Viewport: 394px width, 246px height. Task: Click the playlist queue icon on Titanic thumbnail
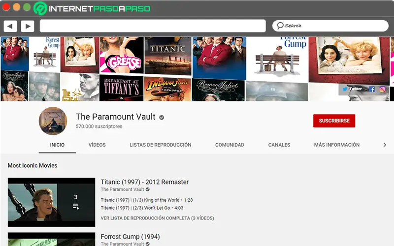pos(76,206)
